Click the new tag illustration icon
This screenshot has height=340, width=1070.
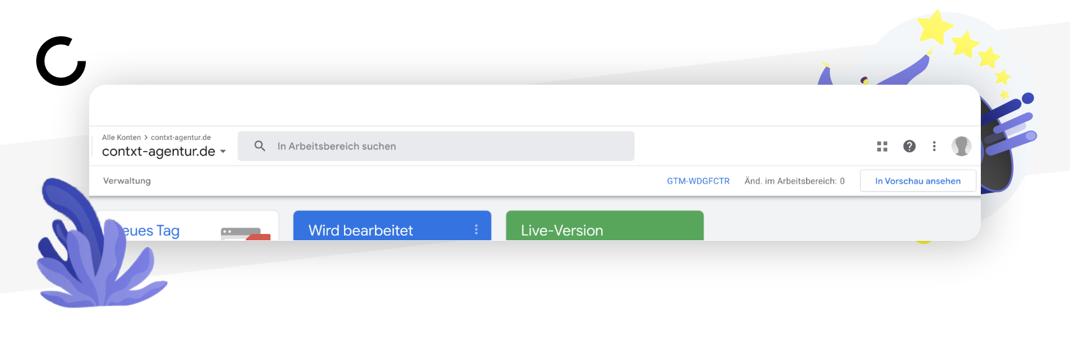pos(246,234)
